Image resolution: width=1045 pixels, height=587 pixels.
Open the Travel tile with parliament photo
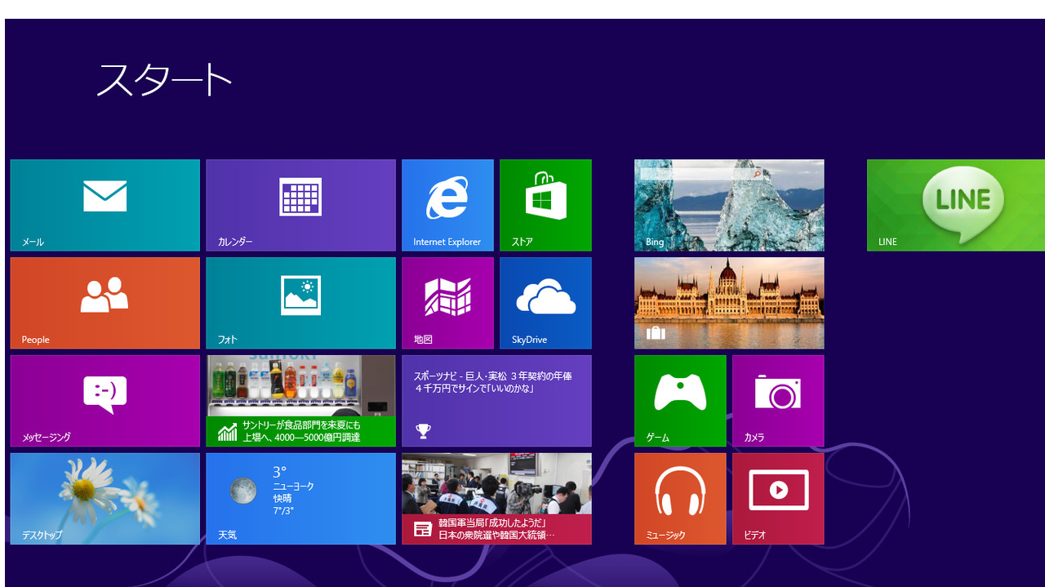tap(729, 303)
